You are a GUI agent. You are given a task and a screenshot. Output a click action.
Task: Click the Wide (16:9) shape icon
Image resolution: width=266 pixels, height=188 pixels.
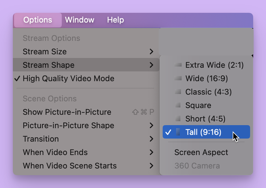[x=179, y=78]
